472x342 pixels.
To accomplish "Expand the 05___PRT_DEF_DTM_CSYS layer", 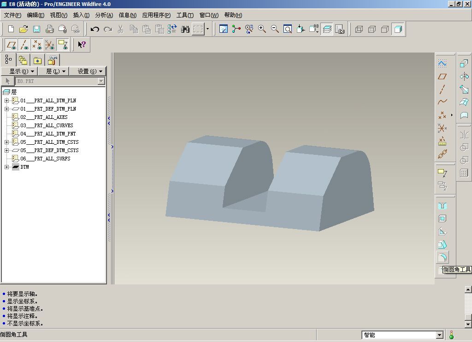I will click(6, 150).
